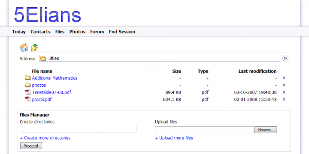Open the photos folder link
This screenshot has width=309, height=154.
(39, 85)
